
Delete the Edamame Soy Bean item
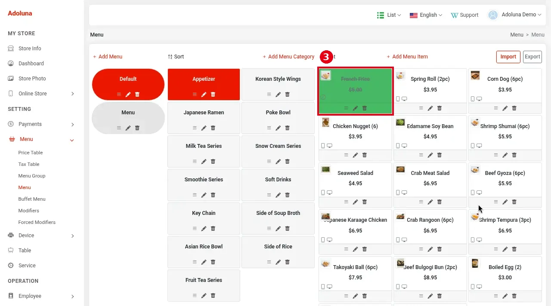pyautogui.click(x=440, y=155)
